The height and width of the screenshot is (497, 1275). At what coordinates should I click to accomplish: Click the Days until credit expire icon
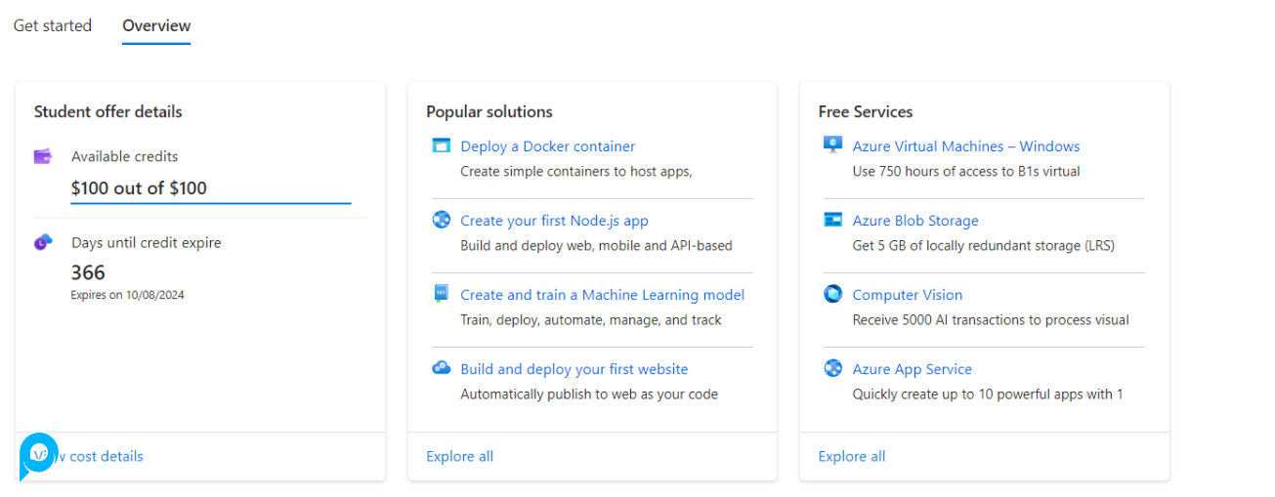(43, 242)
